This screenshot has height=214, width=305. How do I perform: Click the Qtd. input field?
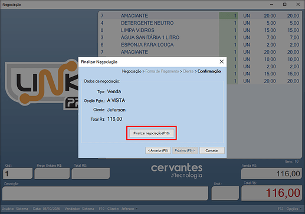click(18, 173)
